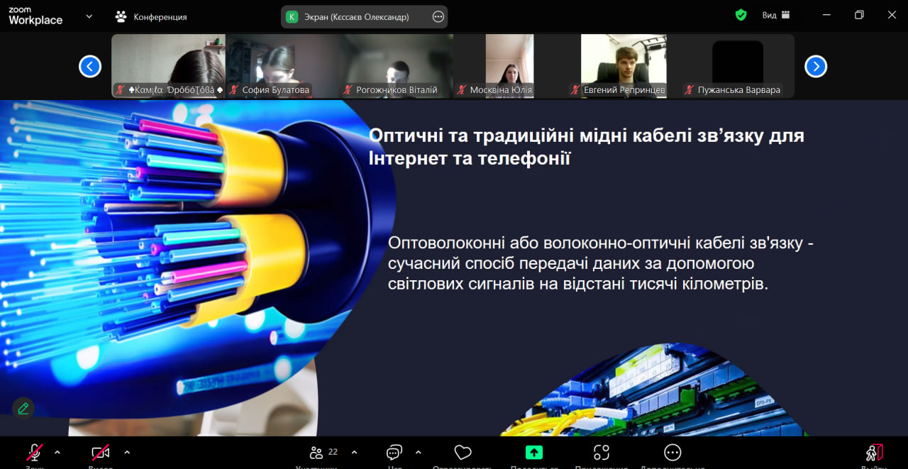The width and height of the screenshot is (908, 469).
Task: Click muted mic icon beside Москвіна Юлія
Action: pyautogui.click(x=461, y=90)
